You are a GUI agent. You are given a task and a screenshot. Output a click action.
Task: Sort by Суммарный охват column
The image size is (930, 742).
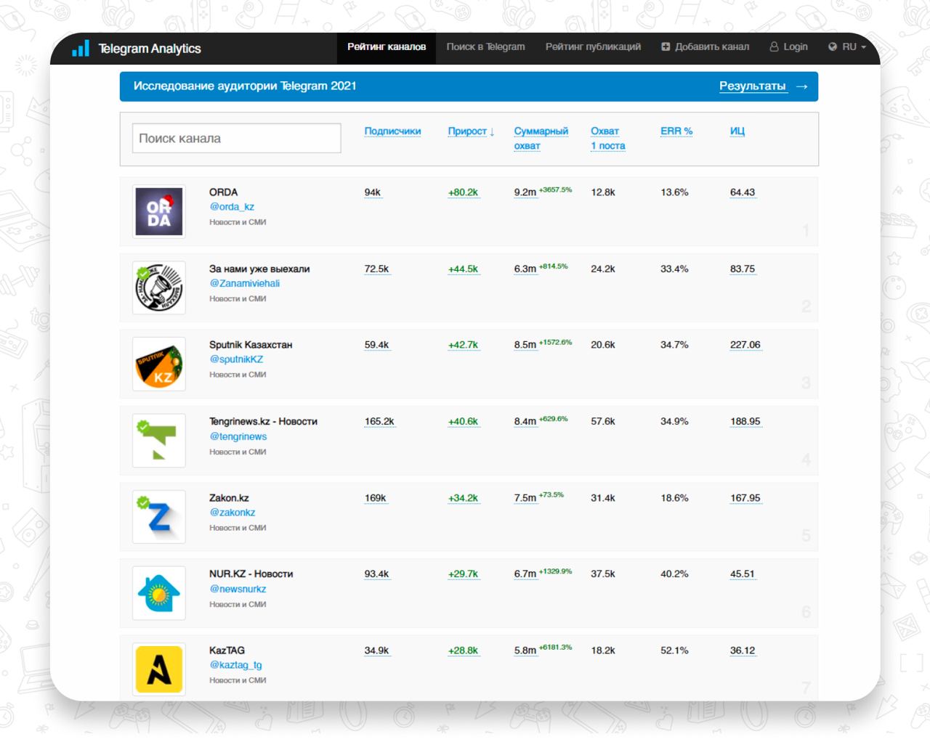pyautogui.click(x=541, y=139)
